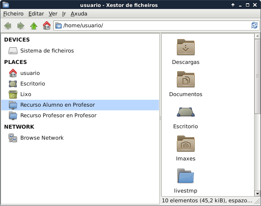
Task: Open the Documentos folder icon
Action: pyautogui.click(x=186, y=79)
